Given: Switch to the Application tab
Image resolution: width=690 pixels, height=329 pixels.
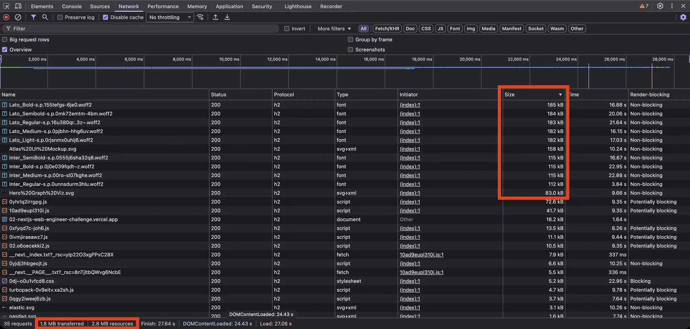Looking at the screenshot, I should (x=229, y=6).
